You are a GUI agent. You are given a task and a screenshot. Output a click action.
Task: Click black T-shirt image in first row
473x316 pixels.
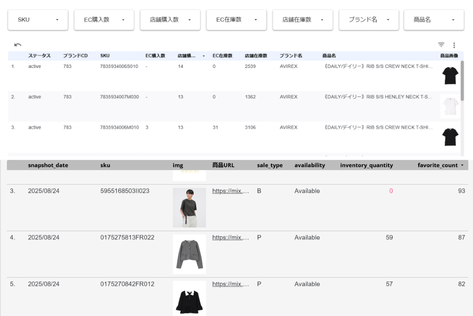[x=450, y=76]
